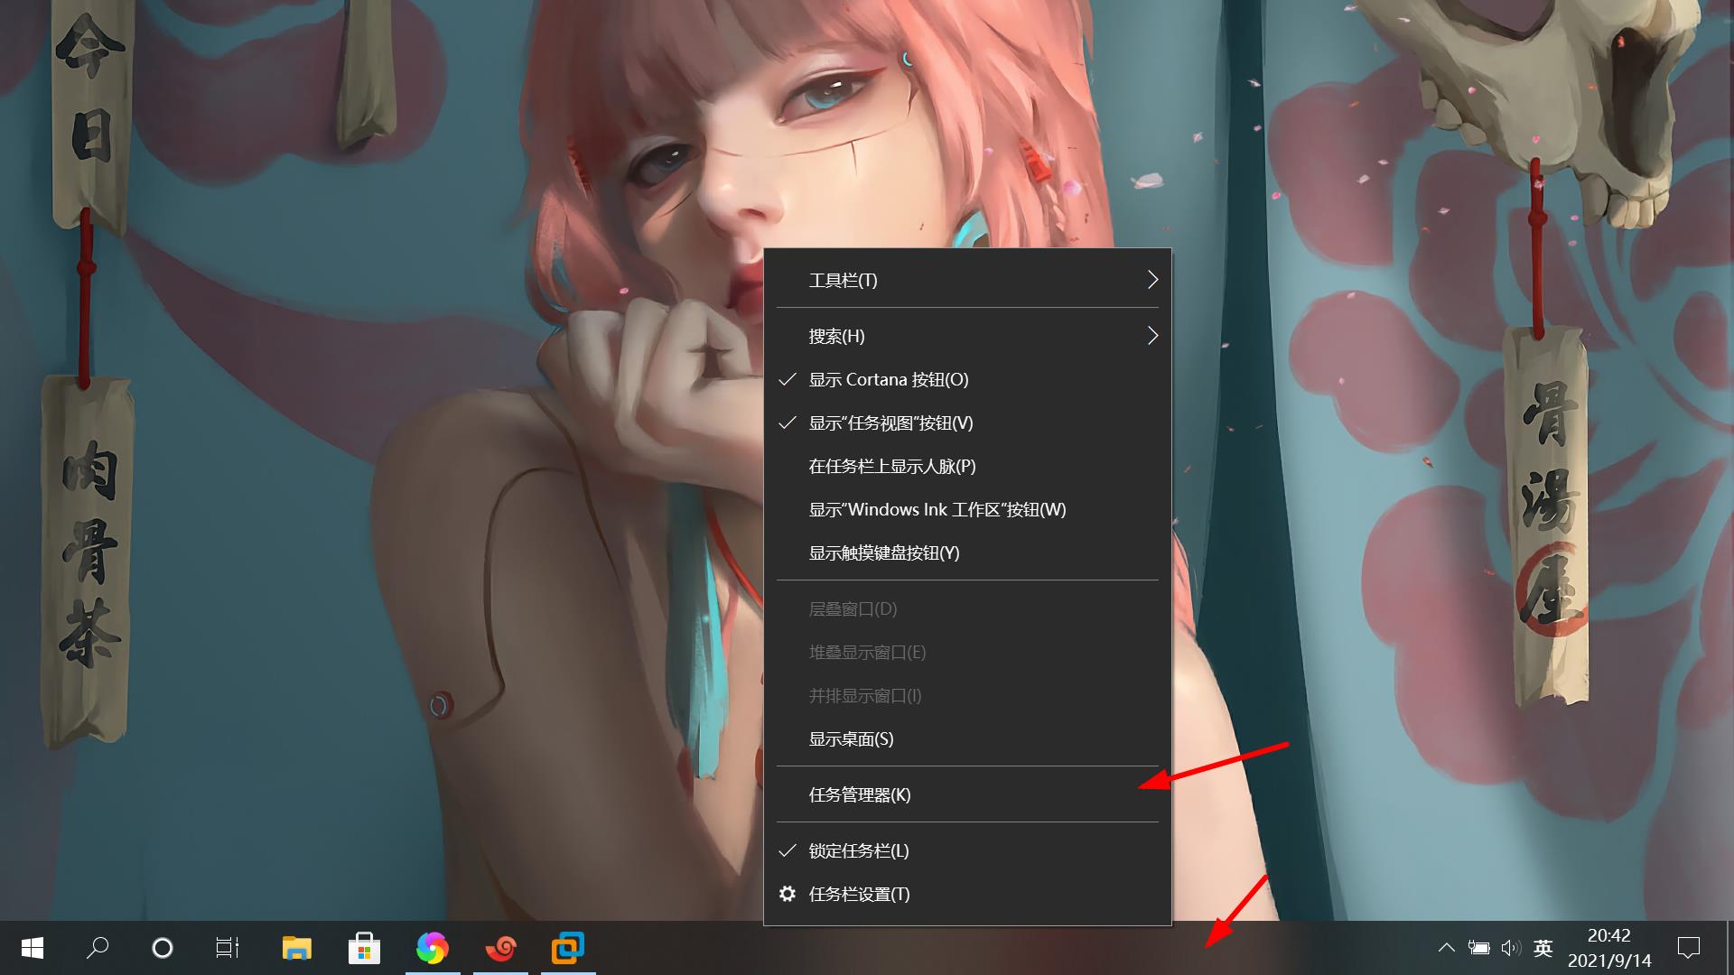Select 任务管理器(K) from the menu
The image size is (1734, 975).
click(858, 795)
